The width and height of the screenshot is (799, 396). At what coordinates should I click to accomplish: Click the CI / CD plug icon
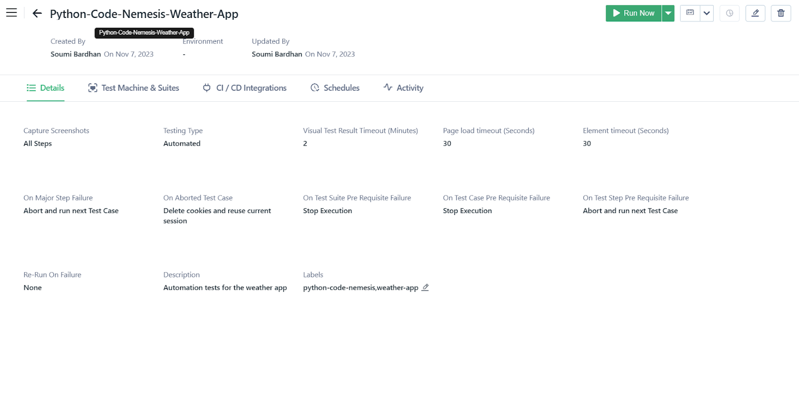coord(207,88)
